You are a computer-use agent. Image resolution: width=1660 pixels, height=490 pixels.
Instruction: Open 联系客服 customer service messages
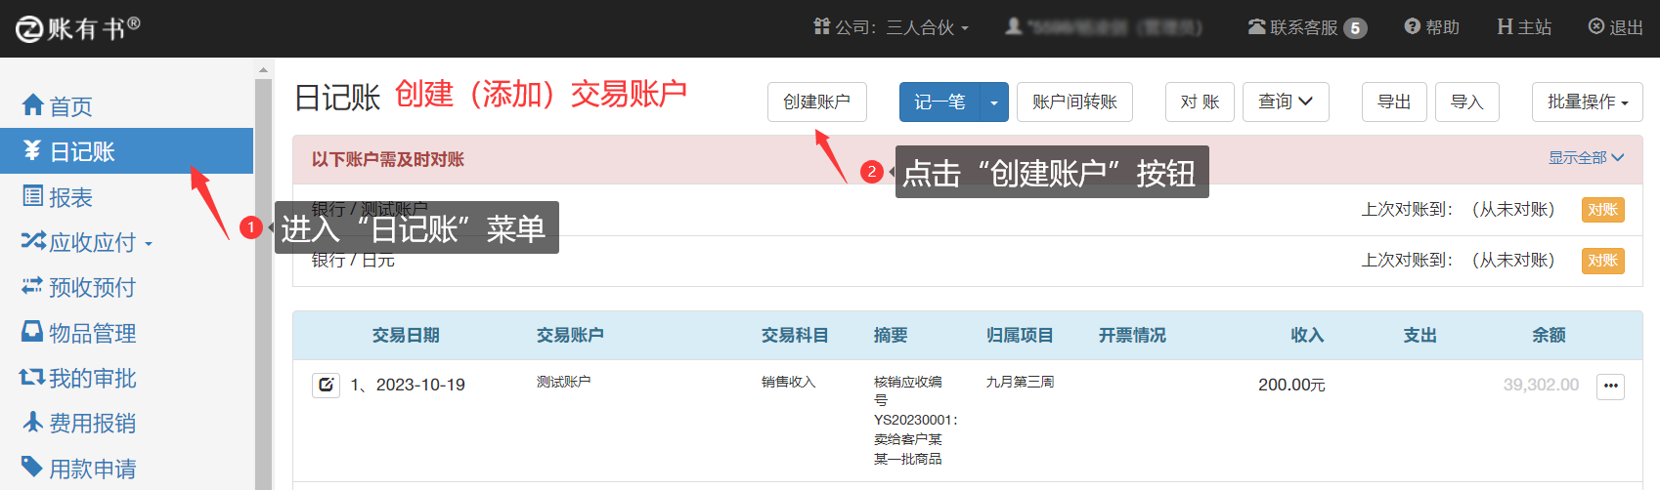coord(1306,27)
